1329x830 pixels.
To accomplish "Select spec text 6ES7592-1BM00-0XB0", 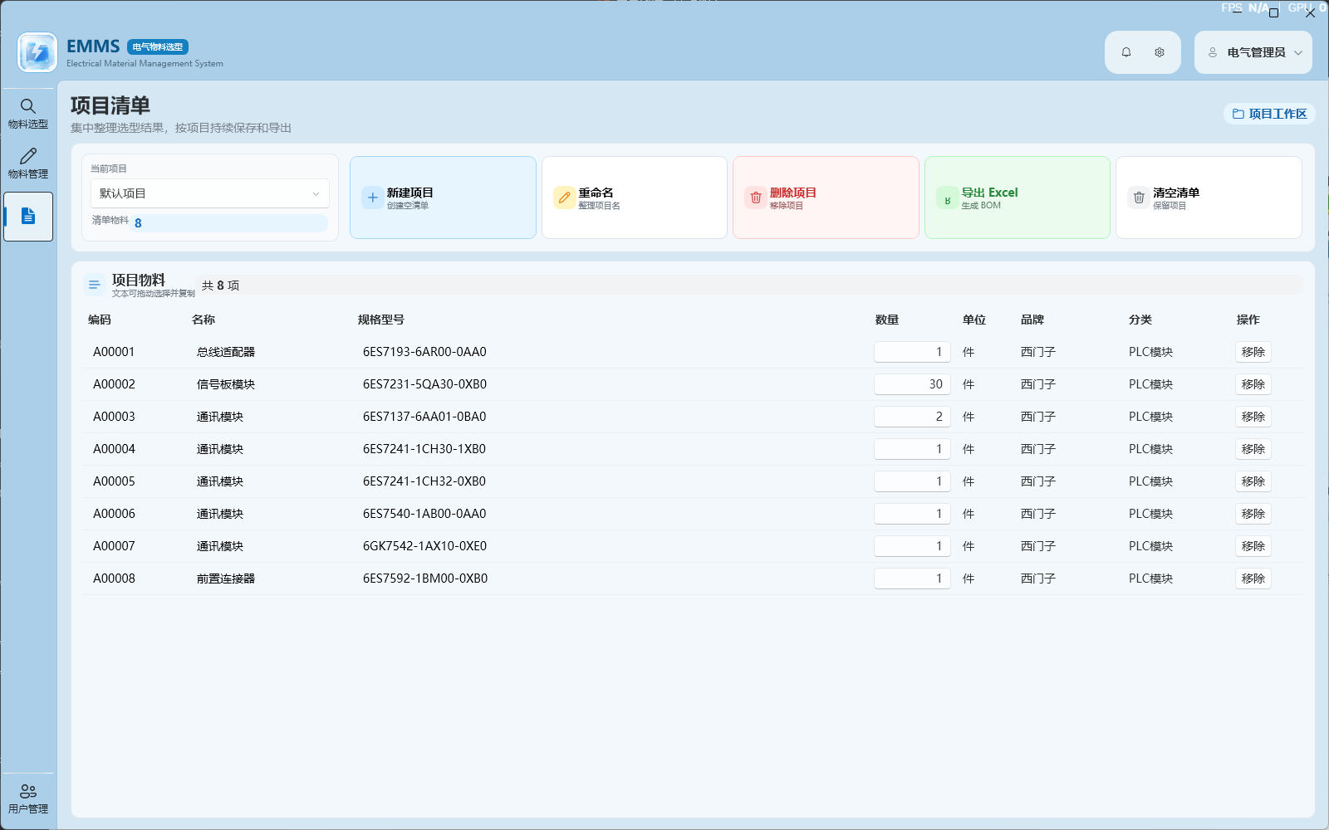I will (x=425, y=579).
